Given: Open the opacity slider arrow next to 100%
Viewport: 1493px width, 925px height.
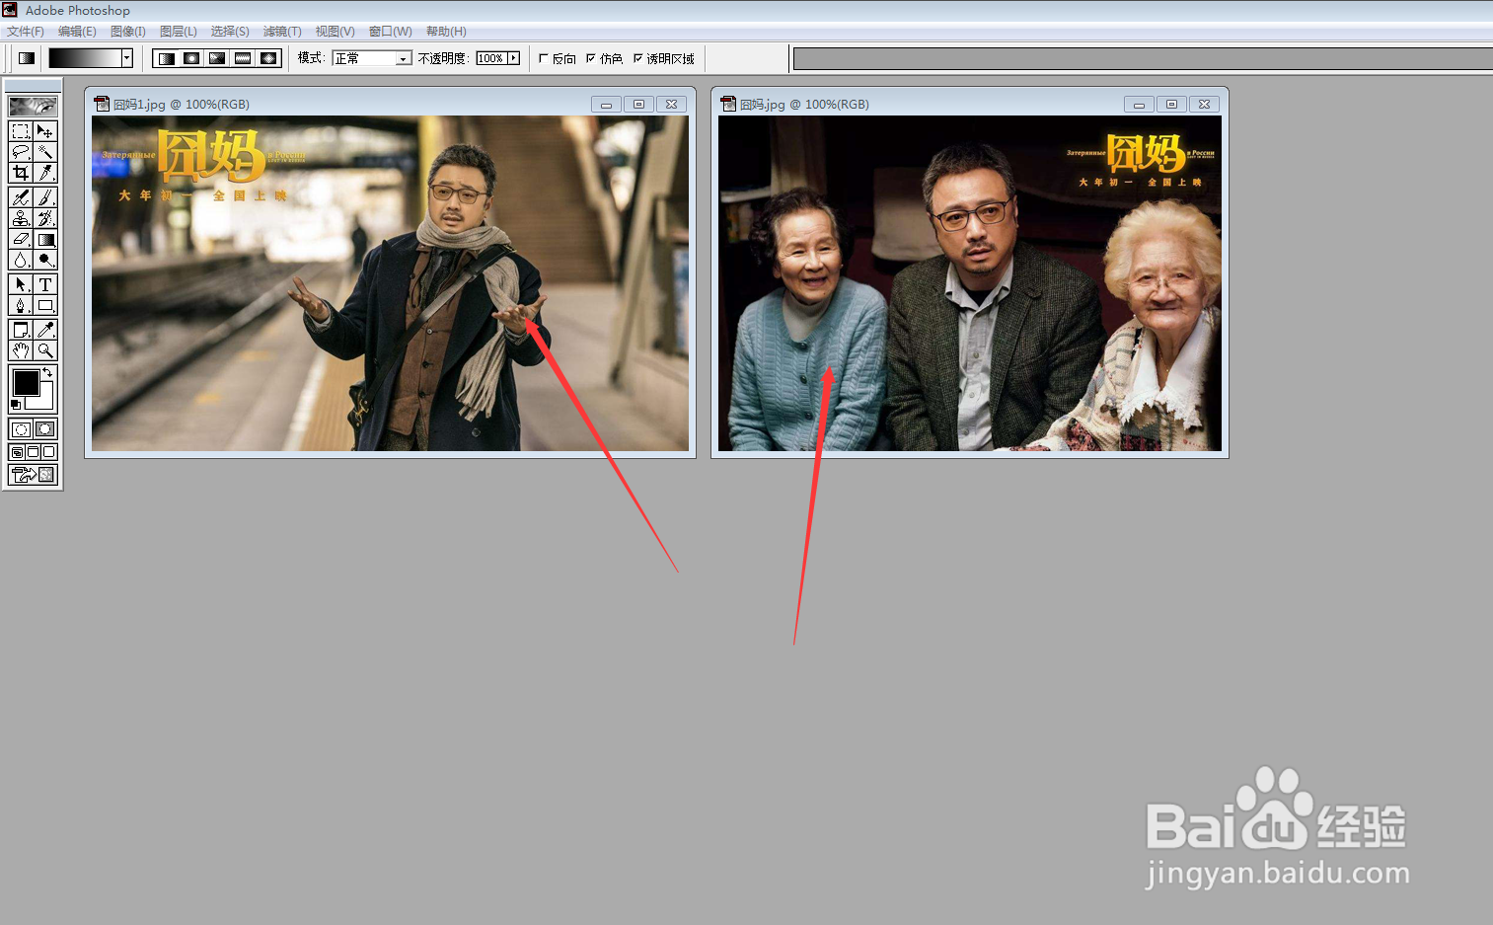Looking at the screenshot, I should (x=513, y=58).
